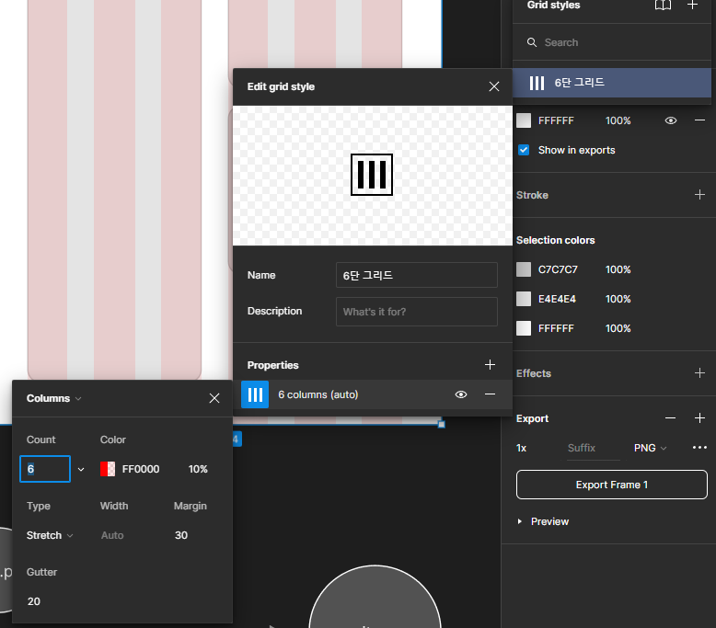Click the fill opacity 100% value
This screenshot has height=628, width=716.
618,120
